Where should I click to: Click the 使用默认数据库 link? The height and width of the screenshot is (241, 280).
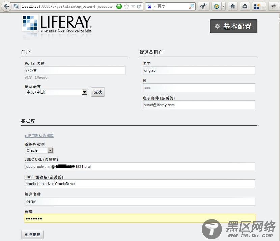tap(39, 135)
